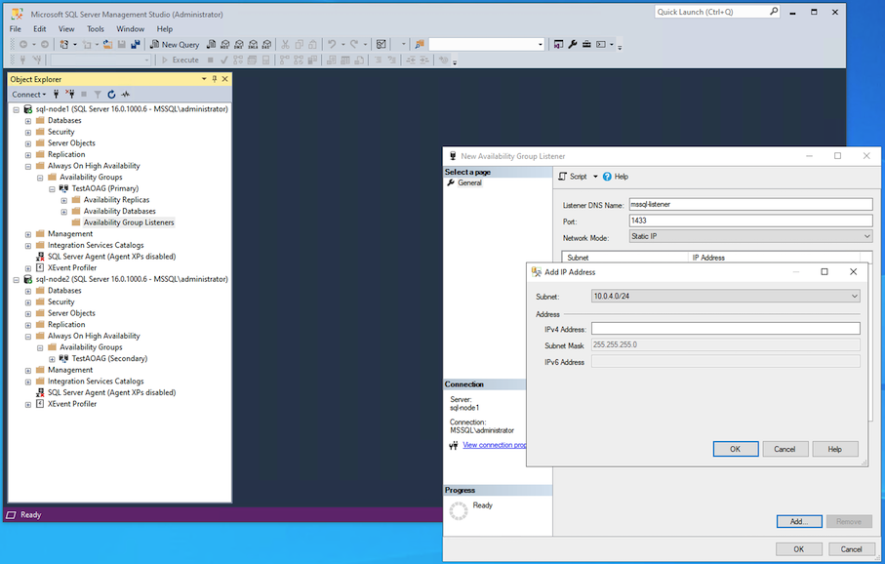
Task: Open the Edit menu
Action: (39, 29)
